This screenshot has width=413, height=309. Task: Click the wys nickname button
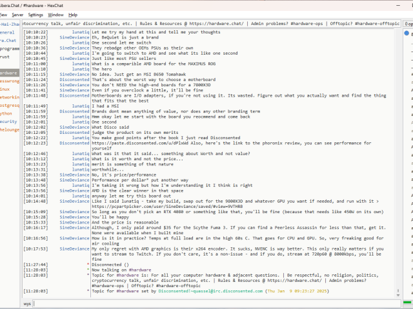pyautogui.click(x=27, y=303)
